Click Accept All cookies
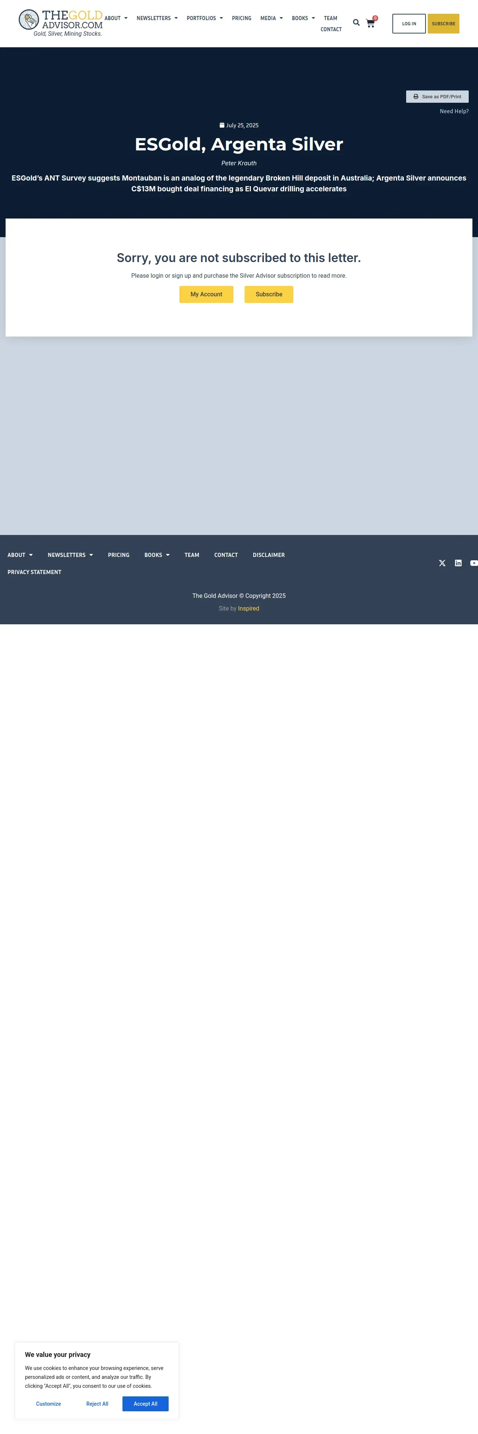The width and height of the screenshot is (478, 1434). (x=145, y=1404)
